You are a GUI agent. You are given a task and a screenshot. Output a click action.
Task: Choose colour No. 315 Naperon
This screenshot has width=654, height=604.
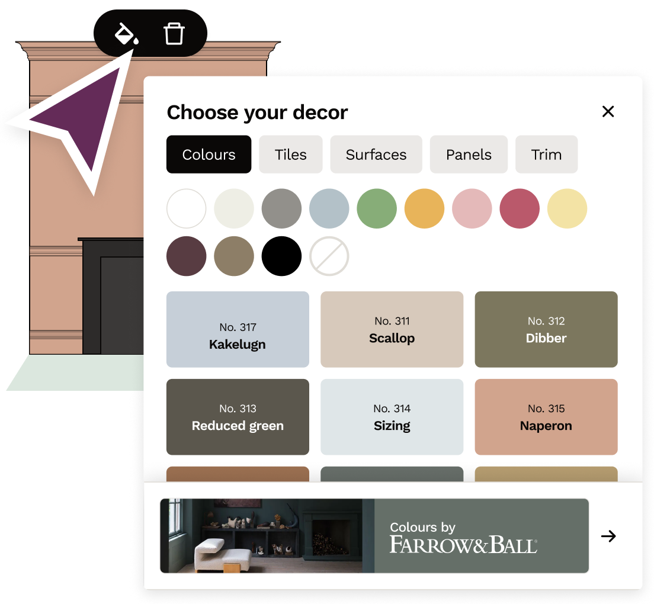coord(546,417)
